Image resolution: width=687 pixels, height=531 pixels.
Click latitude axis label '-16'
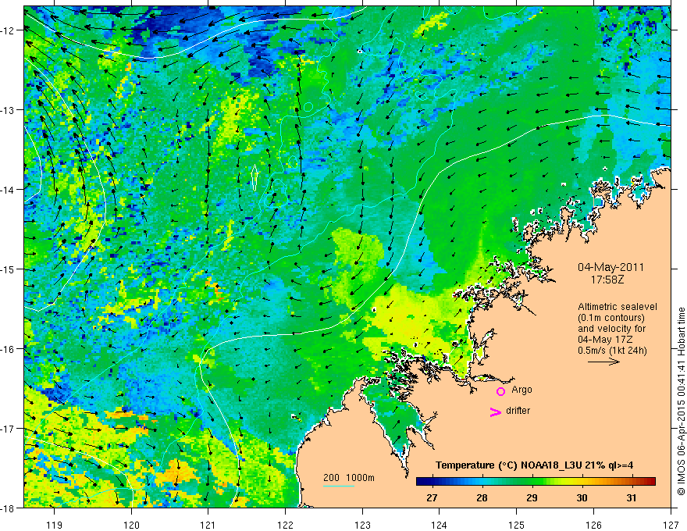tap(9, 349)
